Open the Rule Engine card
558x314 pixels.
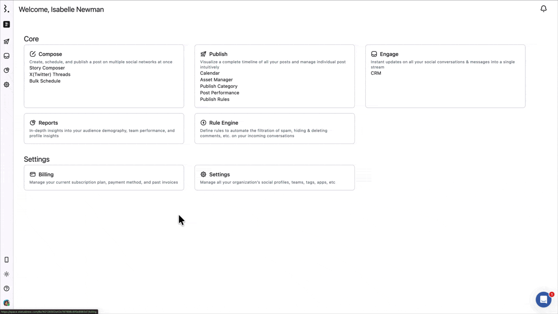pos(274,129)
